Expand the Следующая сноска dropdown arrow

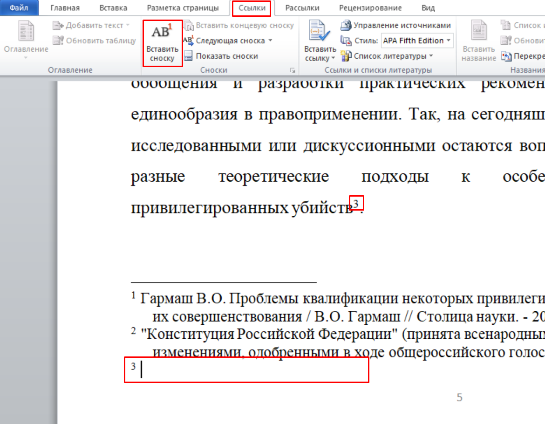click(271, 41)
